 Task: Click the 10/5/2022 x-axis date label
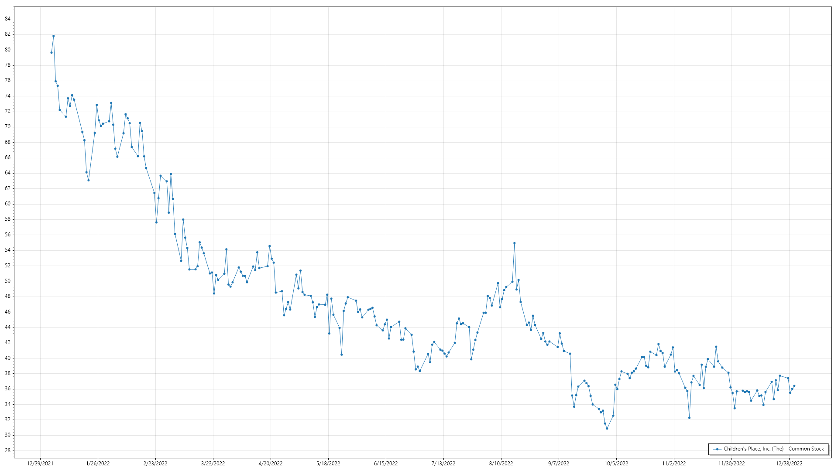[x=616, y=463]
